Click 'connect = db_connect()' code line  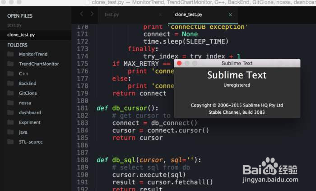point(154,123)
